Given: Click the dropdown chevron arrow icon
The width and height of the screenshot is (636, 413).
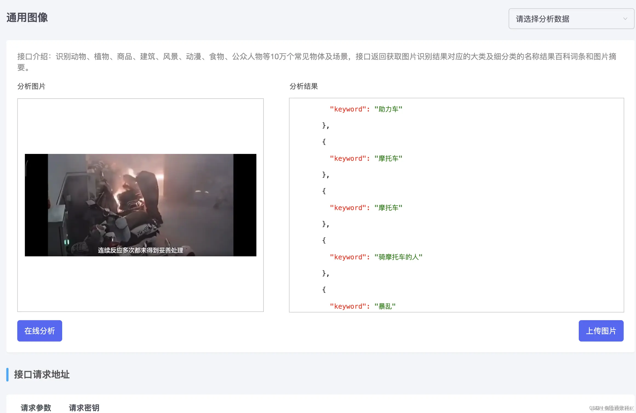Looking at the screenshot, I should coord(625,19).
